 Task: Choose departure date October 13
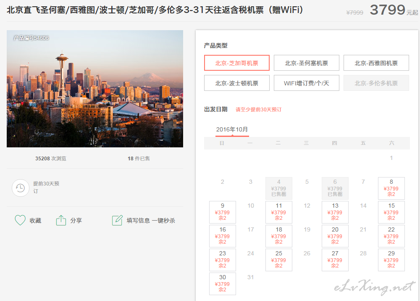click(x=335, y=212)
